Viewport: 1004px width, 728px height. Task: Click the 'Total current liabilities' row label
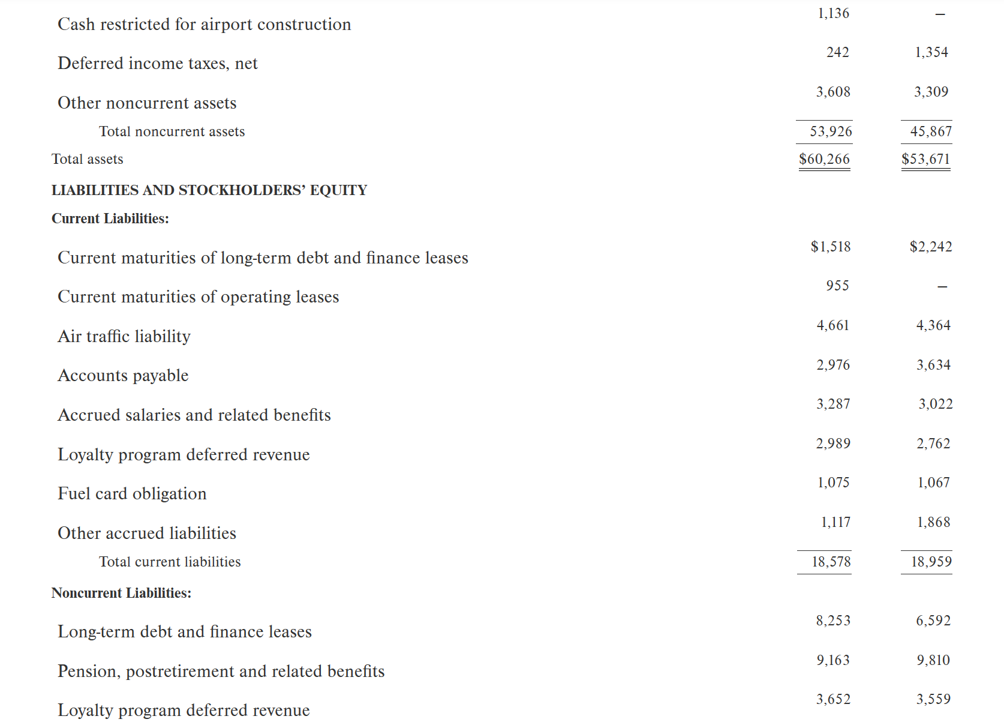click(170, 562)
